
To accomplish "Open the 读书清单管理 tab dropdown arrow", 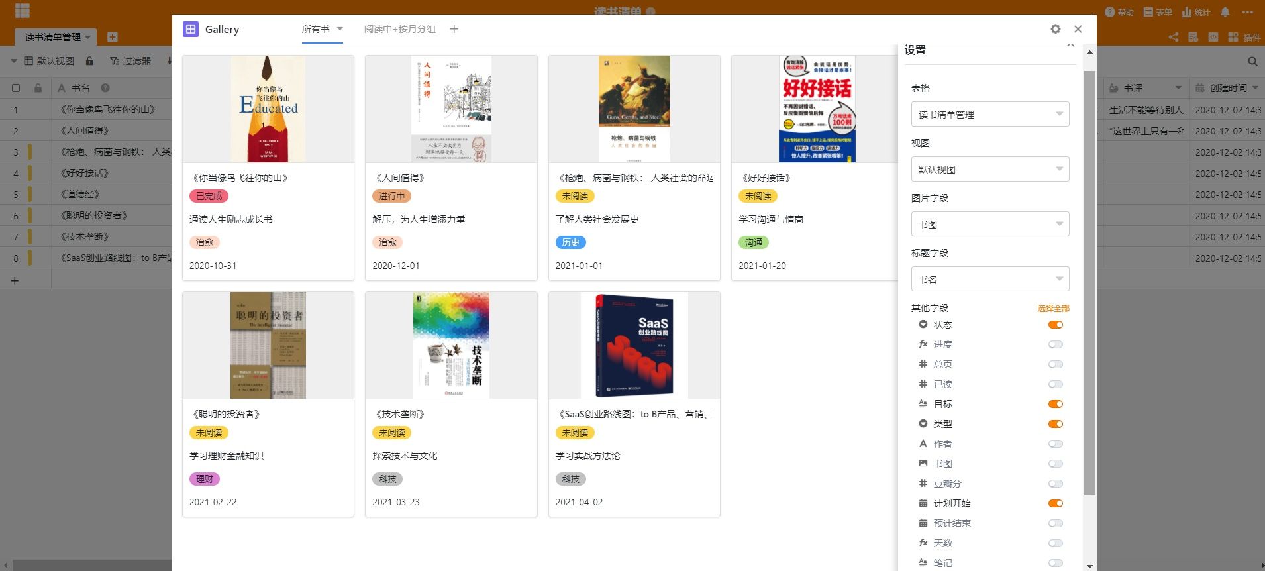I will click(x=87, y=37).
